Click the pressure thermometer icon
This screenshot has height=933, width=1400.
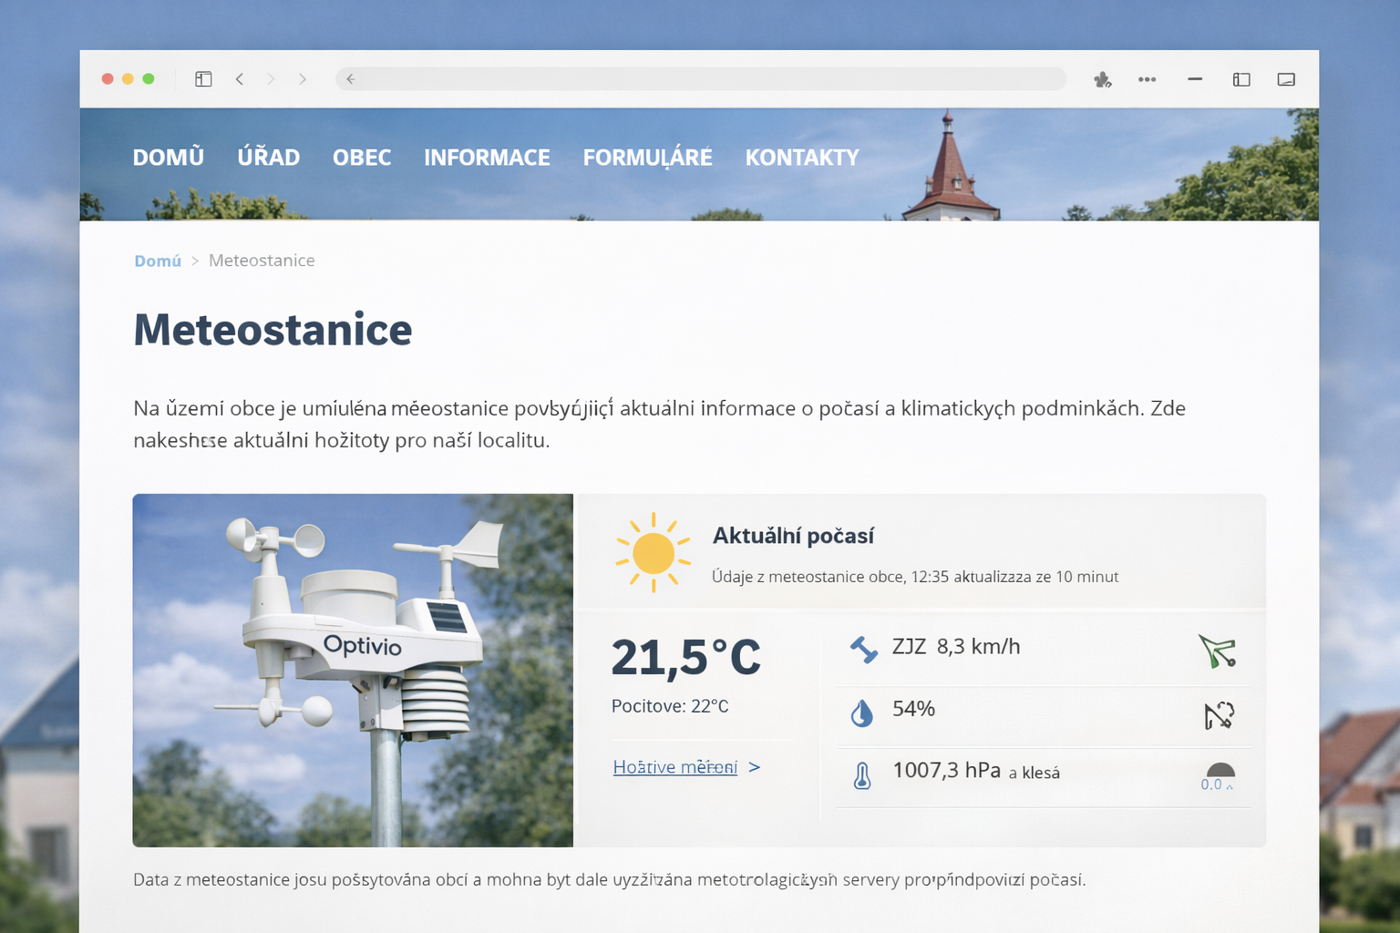(x=861, y=775)
